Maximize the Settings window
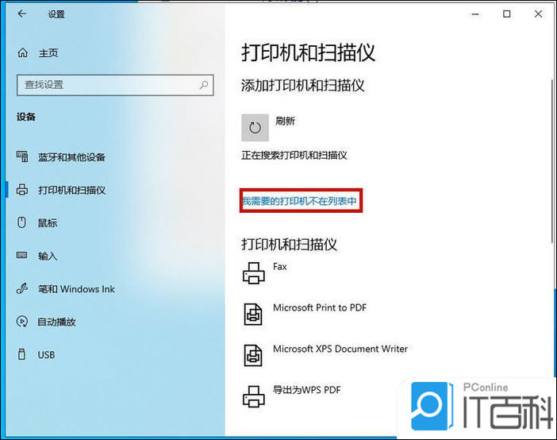The image size is (557, 440). pyautogui.click(x=507, y=14)
